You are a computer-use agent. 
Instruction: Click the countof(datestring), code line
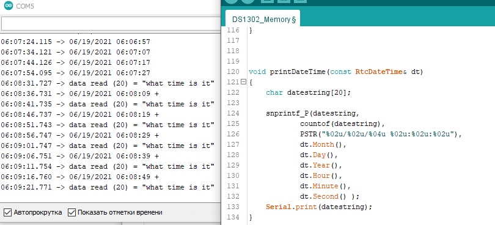pyautogui.click(x=342, y=124)
